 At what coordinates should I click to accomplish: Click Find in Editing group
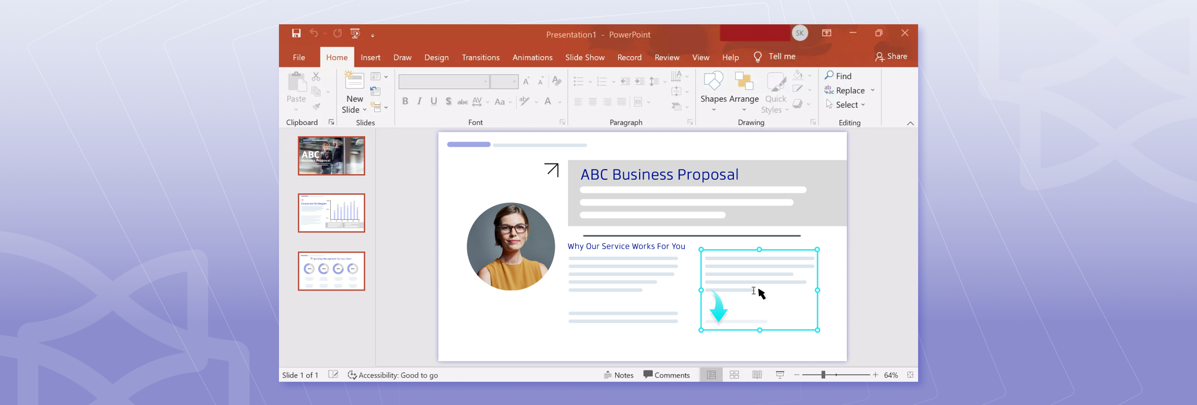point(838,75)
